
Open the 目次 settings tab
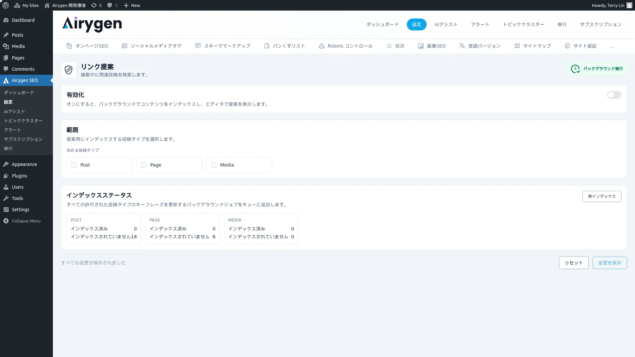point(396,46)
